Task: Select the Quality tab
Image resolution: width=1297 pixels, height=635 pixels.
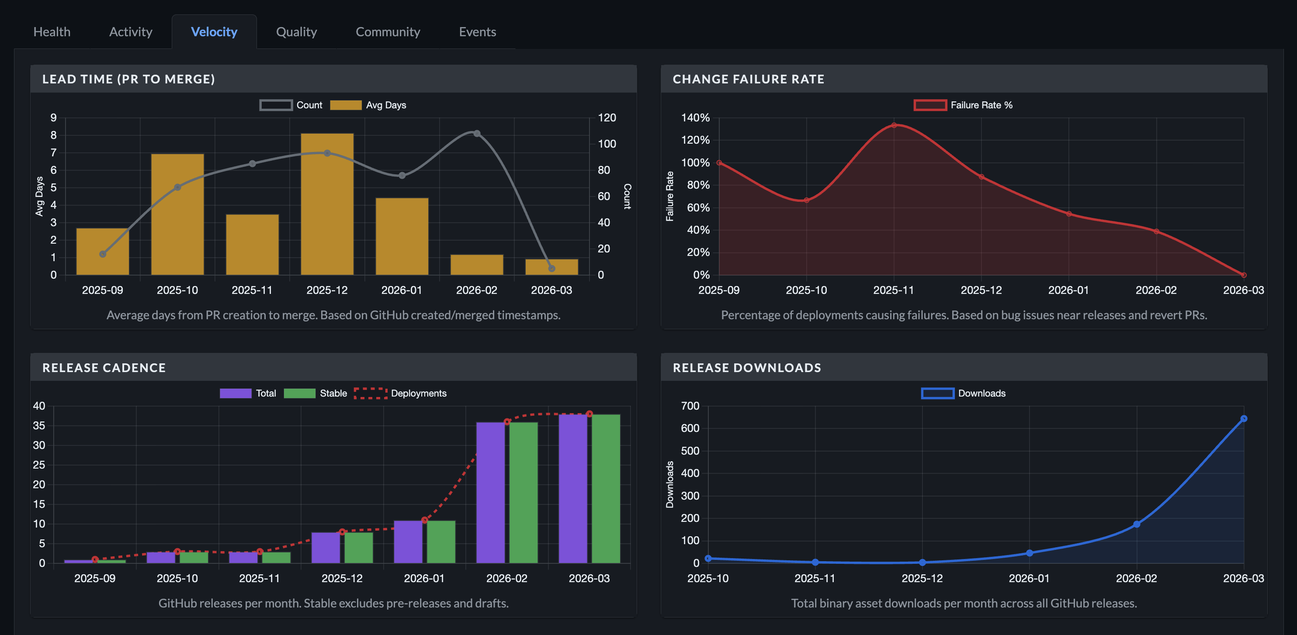Action: click(x=296, y=31)
